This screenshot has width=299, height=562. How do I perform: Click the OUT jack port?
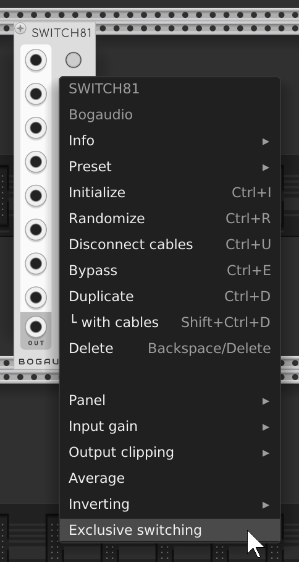[36, 326]
